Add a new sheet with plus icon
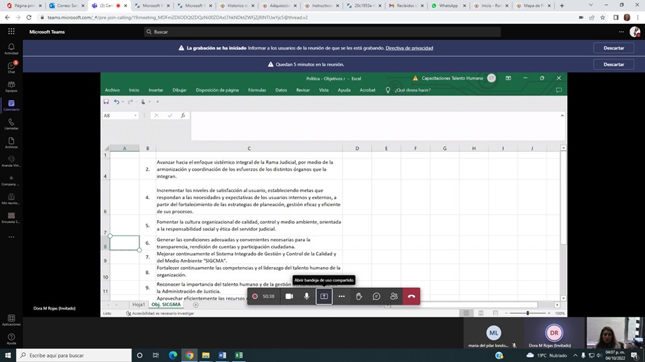Viewport: 645px width, 362px height. click(x=196, y=305)
